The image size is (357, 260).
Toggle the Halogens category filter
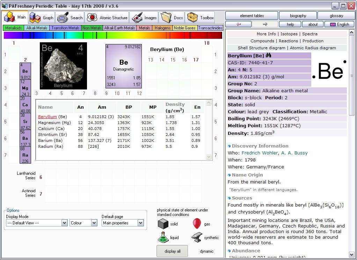coord(162,28)
